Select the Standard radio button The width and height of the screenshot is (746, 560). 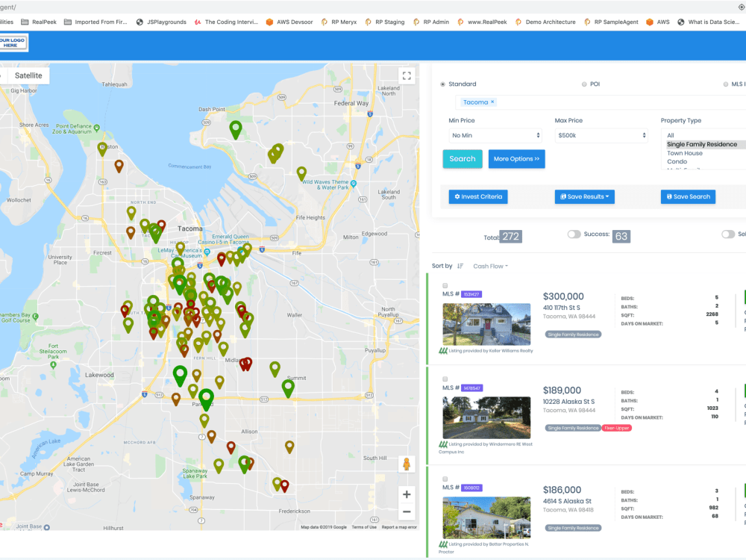443,84
